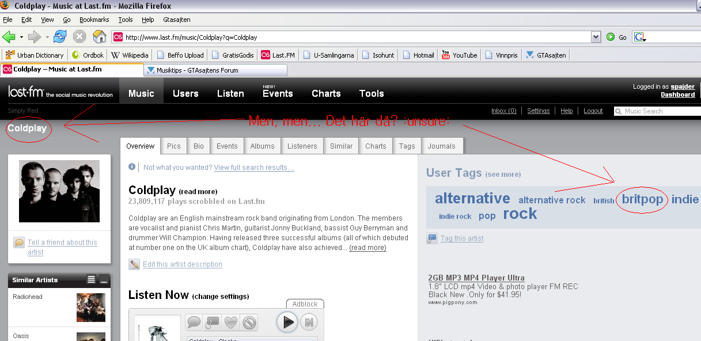The image size is (701, 341).
Task: Reload the current page
Action: point(60,37)
